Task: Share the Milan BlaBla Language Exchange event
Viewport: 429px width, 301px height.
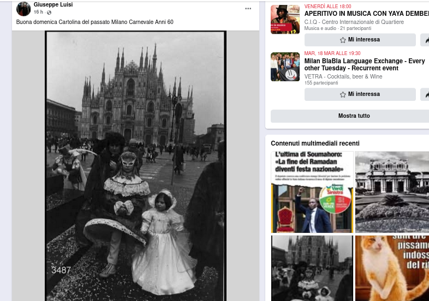Action: 425,94
